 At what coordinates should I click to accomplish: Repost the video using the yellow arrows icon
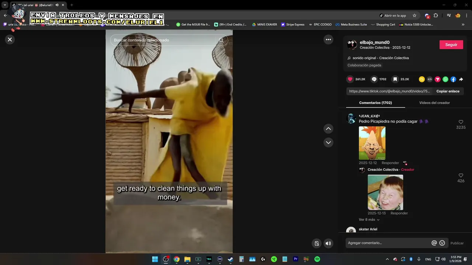pos(422,79)
